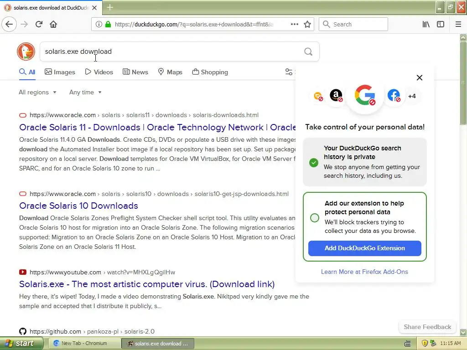
Task: Toggle the sidebar view icon
Action: pos(441,24)
